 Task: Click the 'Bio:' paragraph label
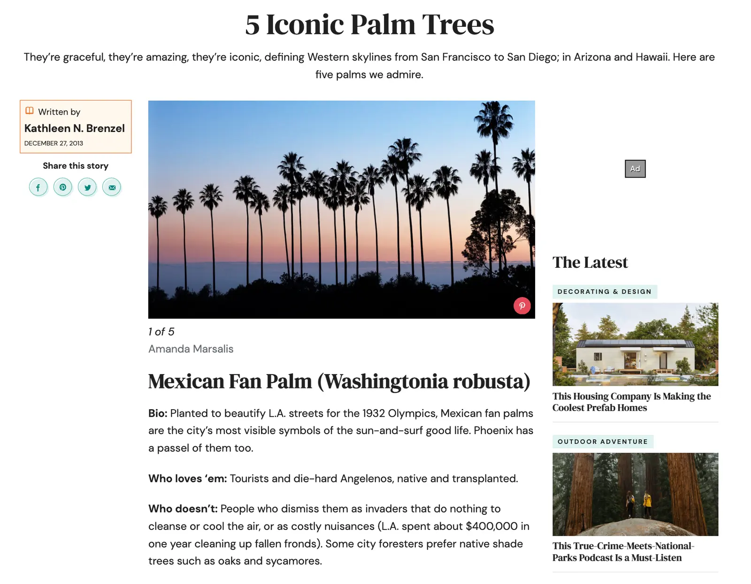click(x=158, y=413)
